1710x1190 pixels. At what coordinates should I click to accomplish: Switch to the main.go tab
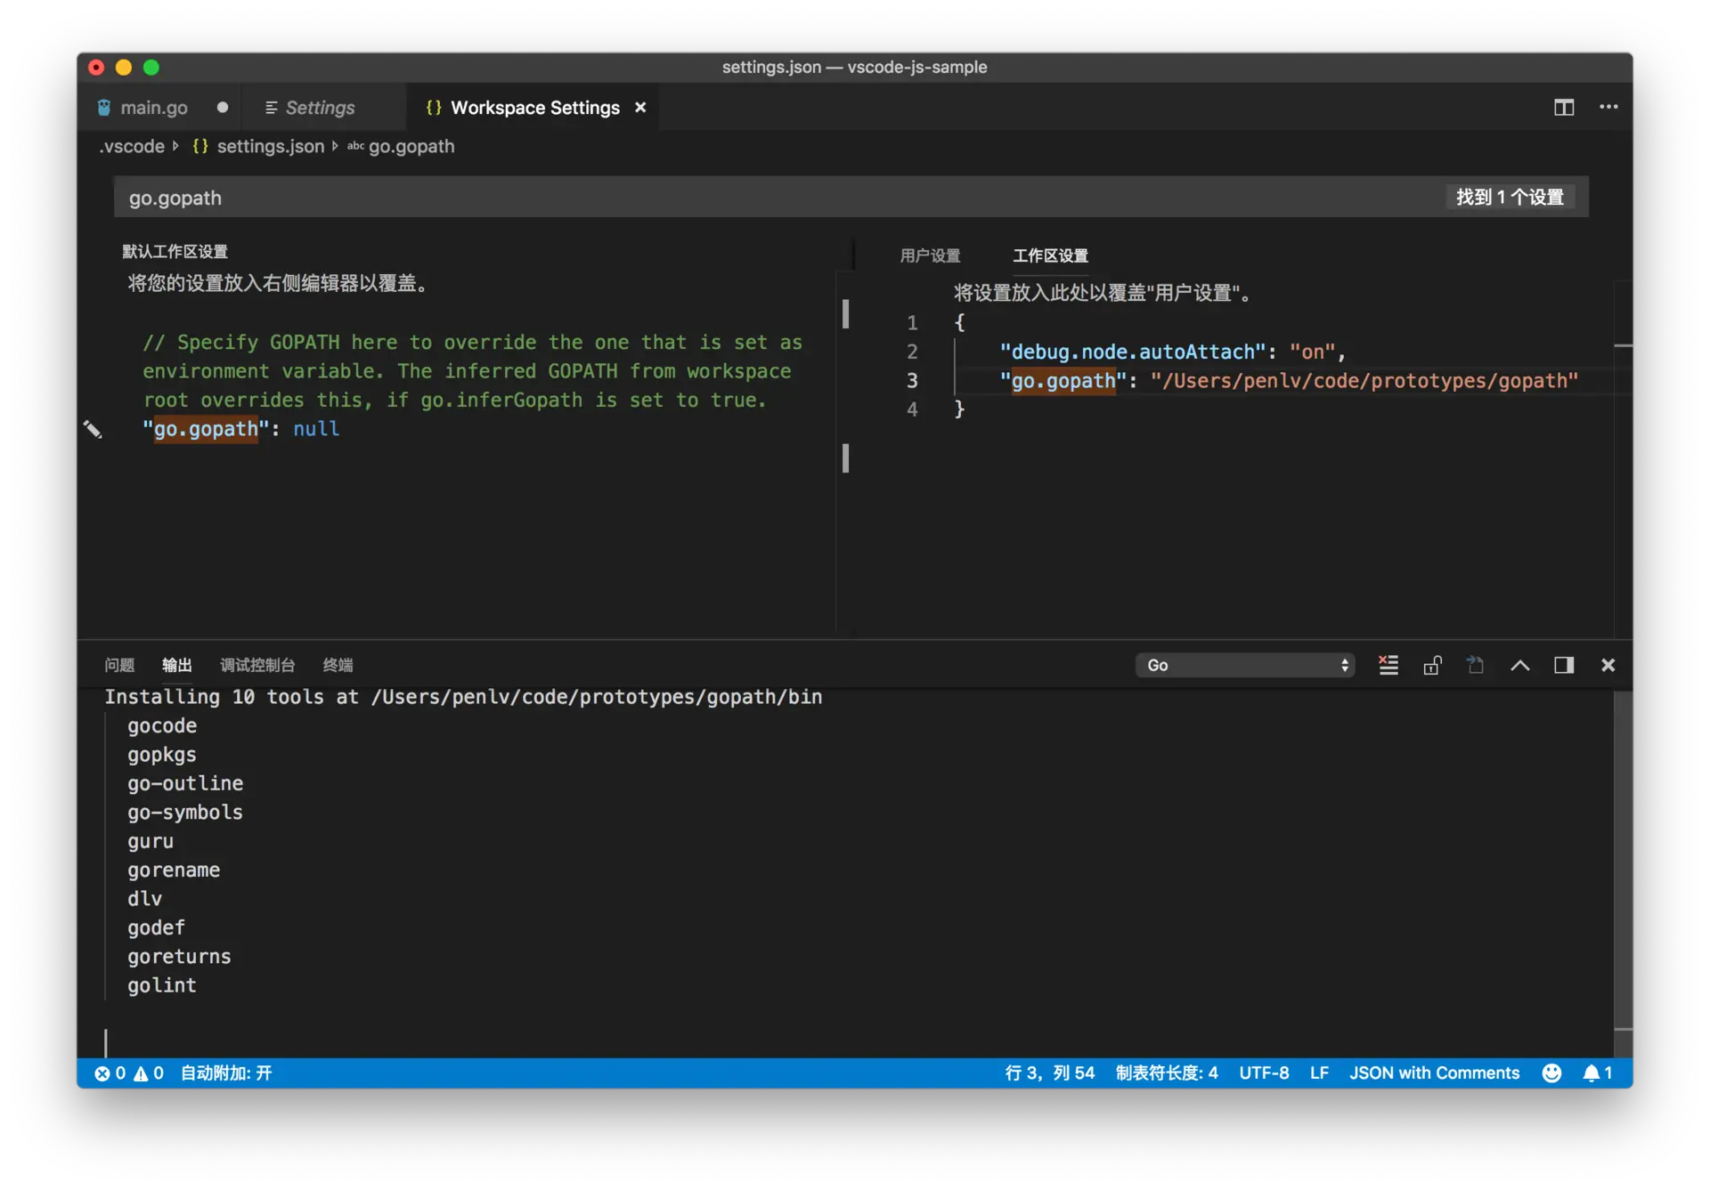[x=153, y=108]
